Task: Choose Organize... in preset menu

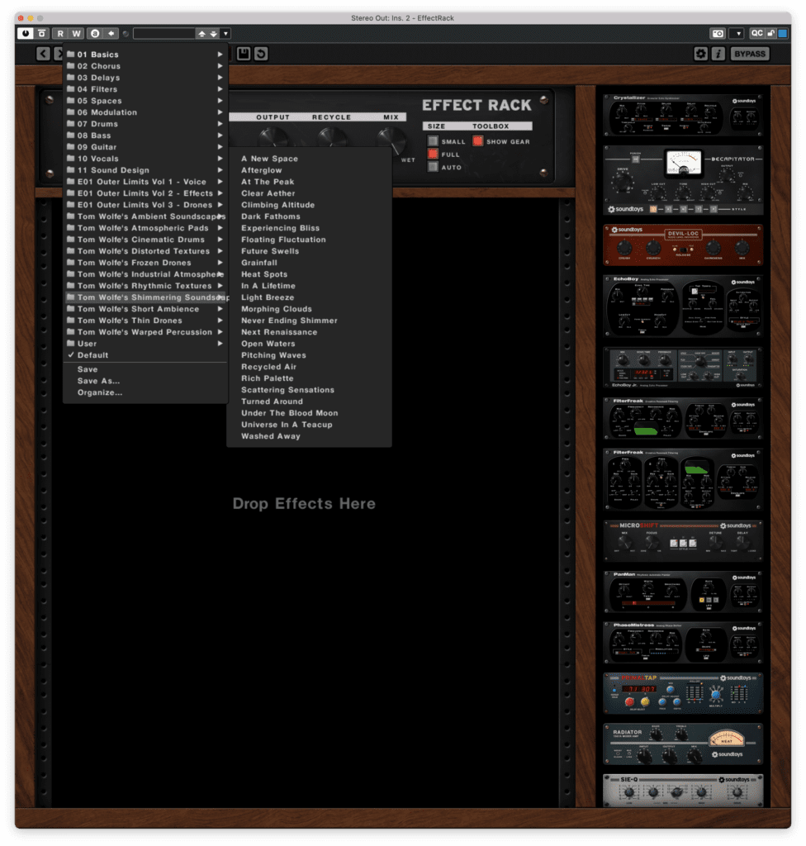Action: [x=145, y=392]
